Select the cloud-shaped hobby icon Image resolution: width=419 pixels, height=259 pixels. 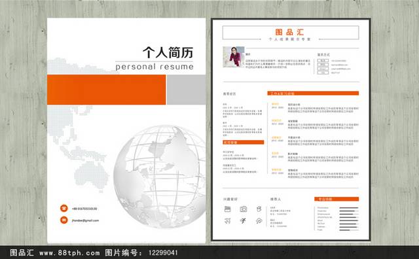tap(259, 221)
